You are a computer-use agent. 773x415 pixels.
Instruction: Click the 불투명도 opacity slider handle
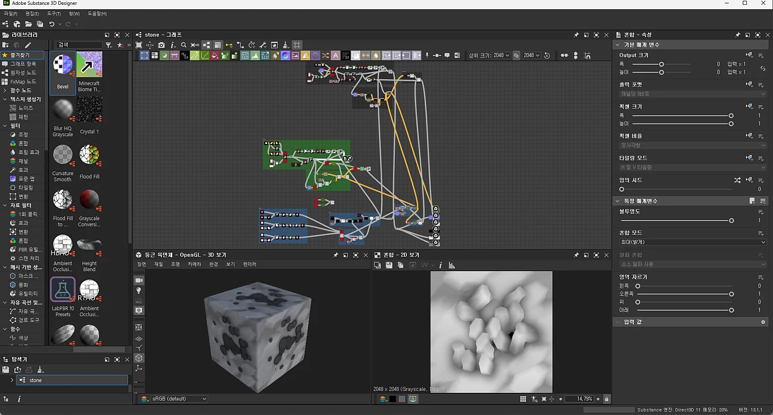[x=731, y=221]
